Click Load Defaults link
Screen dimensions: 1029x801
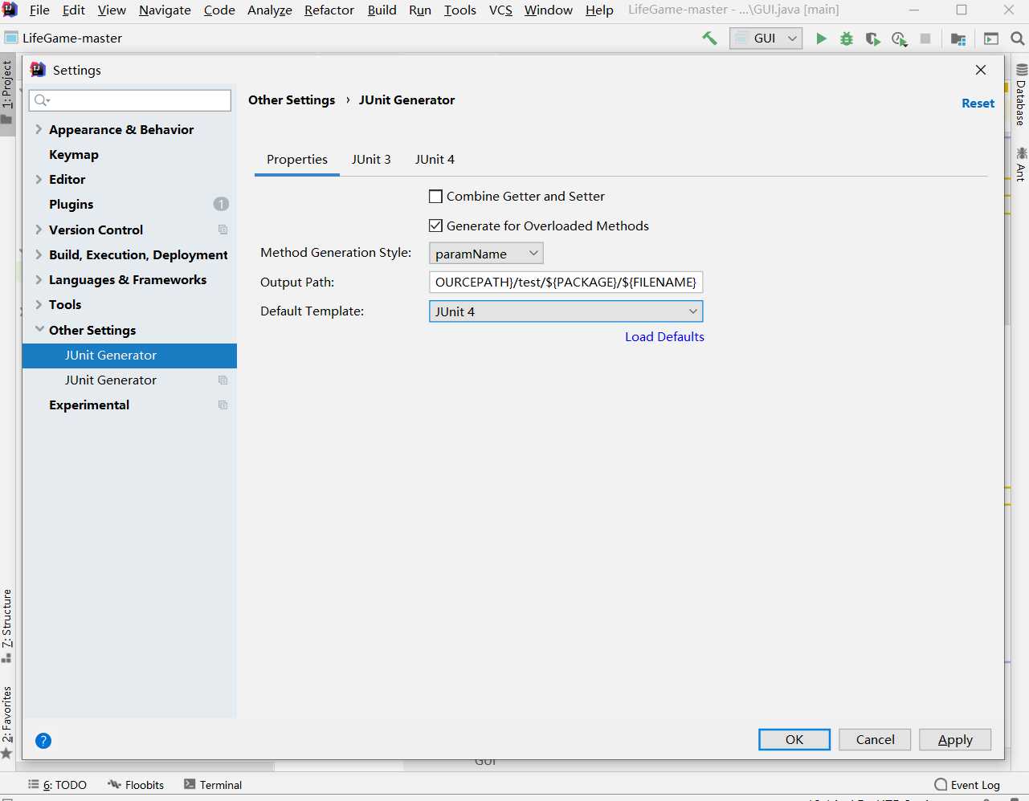coord(664,336)
